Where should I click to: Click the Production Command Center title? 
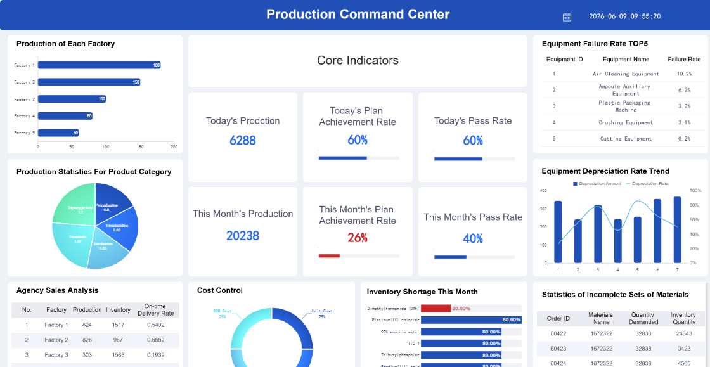[x=358, y=15]
